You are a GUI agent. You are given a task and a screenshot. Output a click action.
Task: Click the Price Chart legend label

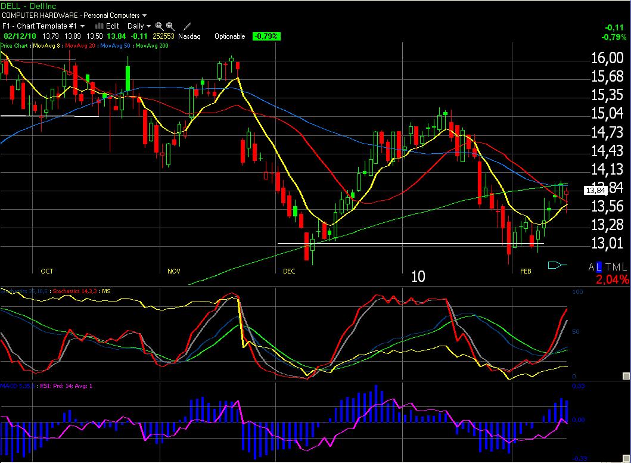(14, 45)
